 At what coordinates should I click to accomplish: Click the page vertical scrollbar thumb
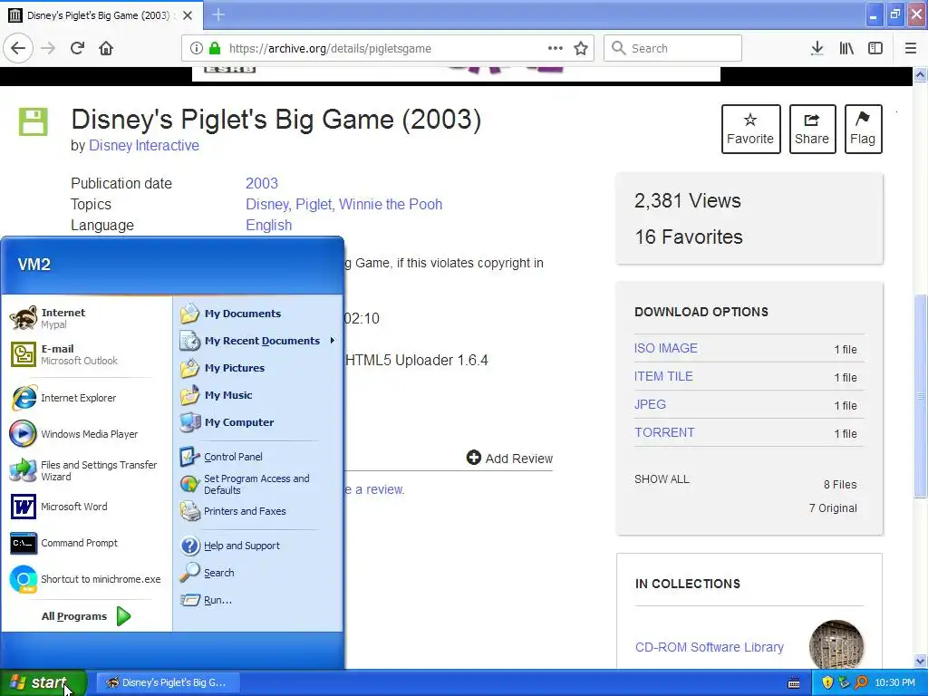pos(920,395)
